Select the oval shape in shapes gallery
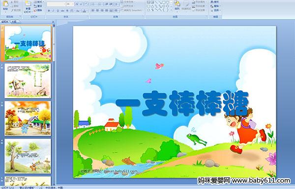Screen dimensions: 295x189 pyautogui.click(x=168, y=2)
